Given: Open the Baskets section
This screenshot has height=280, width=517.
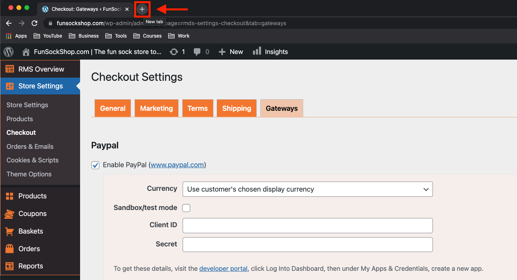Looking at the screenshot, I should click(40, 231).
